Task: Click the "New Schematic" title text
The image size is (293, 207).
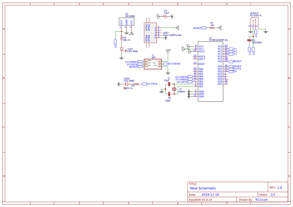Action: (x=203, y=188)
